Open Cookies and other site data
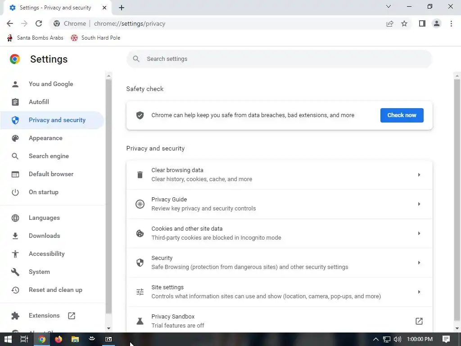 279,233
